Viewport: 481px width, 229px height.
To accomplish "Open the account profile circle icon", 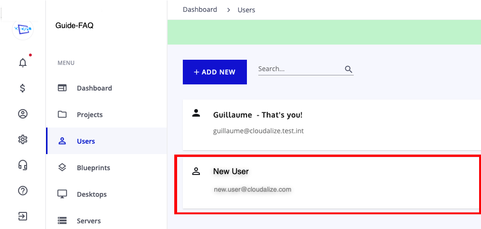I will (23, 114).
